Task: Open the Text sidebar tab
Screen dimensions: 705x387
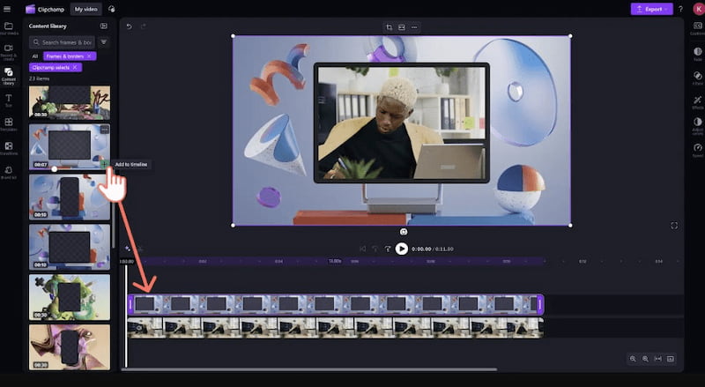Action: click(x=9, y=100)
